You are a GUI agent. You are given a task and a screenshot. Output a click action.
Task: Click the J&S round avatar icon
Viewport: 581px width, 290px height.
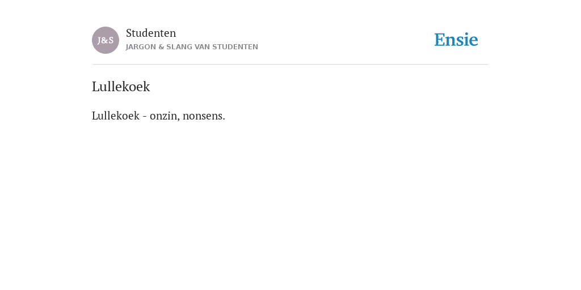click(106, 40)
